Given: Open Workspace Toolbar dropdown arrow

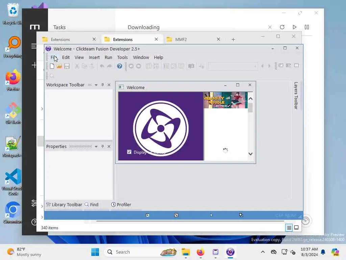Looking at the screenshot, I should (x=96, y=85).
